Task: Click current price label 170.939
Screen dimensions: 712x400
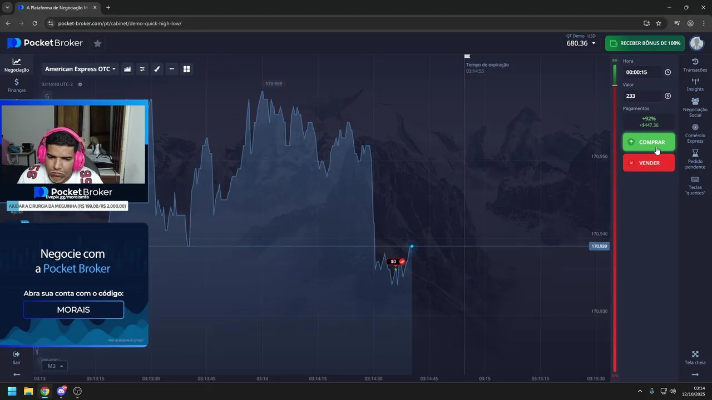Action: [x=599, y=246]
